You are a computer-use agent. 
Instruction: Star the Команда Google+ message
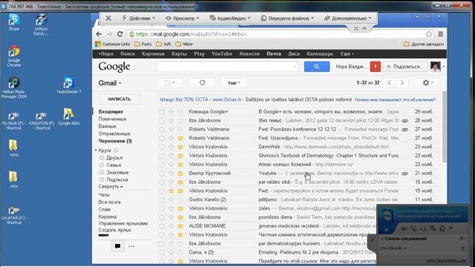click(171, 112)
